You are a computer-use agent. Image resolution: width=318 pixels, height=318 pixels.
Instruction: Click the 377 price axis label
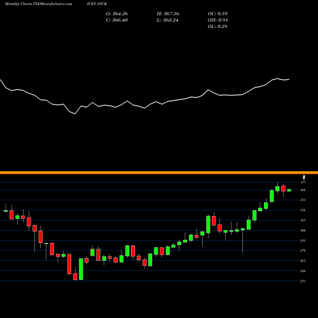coord(303,183)
